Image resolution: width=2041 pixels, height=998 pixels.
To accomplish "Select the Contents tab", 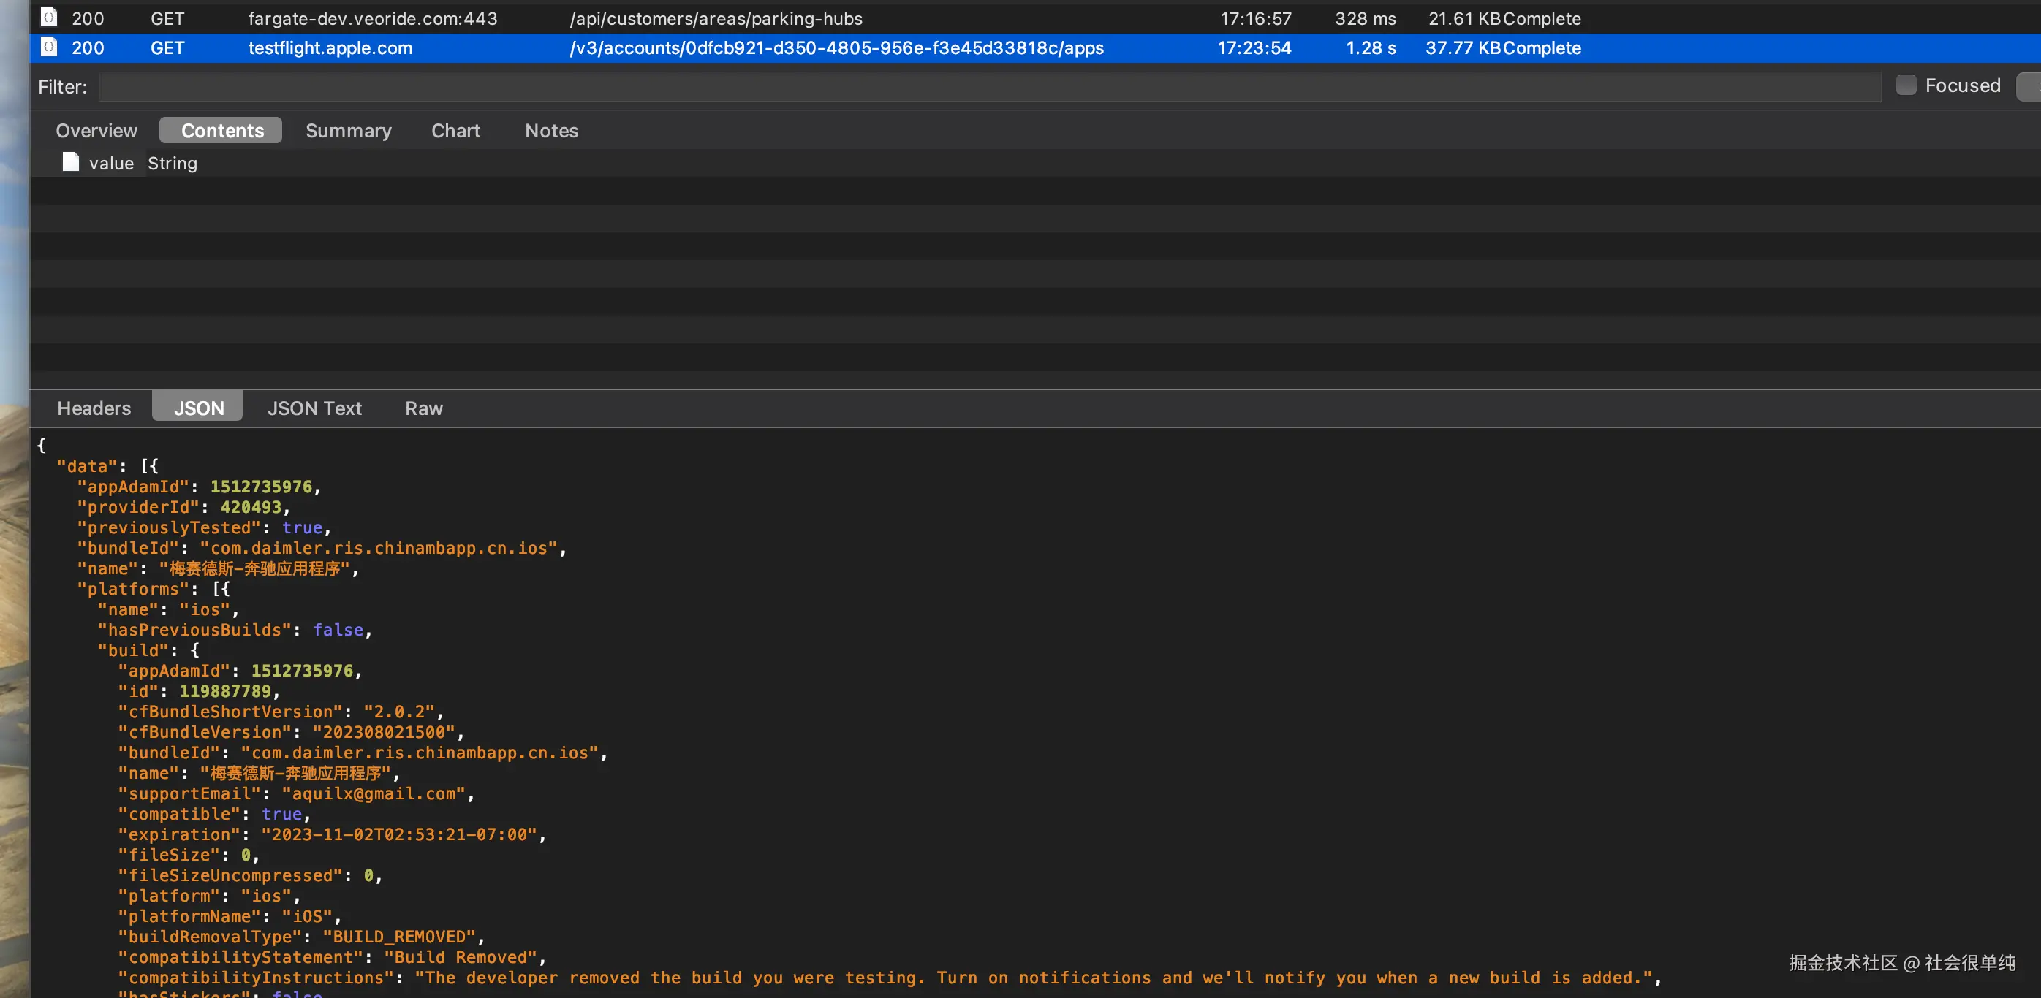I will tap(221, 131).
